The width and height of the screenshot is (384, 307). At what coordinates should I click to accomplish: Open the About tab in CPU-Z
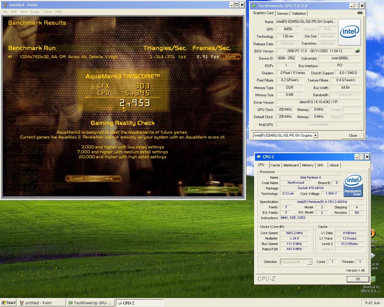334,165
